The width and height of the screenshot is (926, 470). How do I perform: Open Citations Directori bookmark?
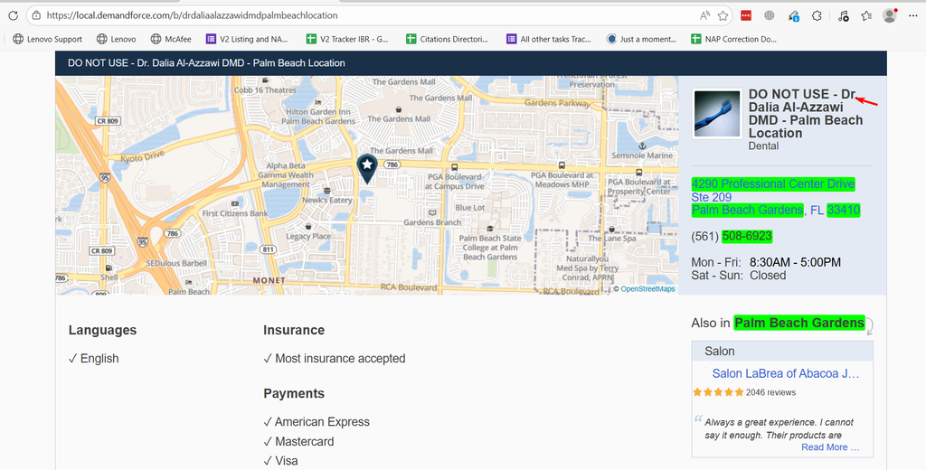pos(447,39)
